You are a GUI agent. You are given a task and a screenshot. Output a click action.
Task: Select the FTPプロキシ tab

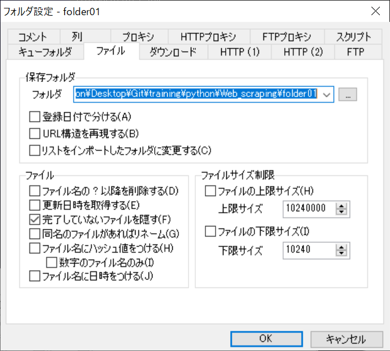point(287,37)
